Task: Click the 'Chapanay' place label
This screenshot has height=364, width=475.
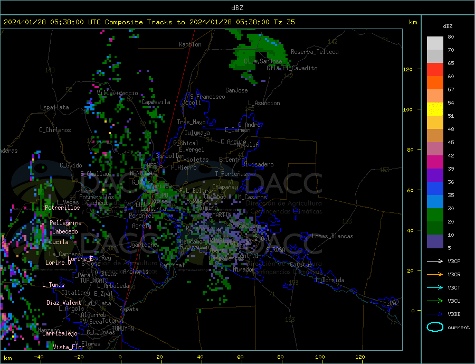Action: pyautogui.click(x=225, y=187)
